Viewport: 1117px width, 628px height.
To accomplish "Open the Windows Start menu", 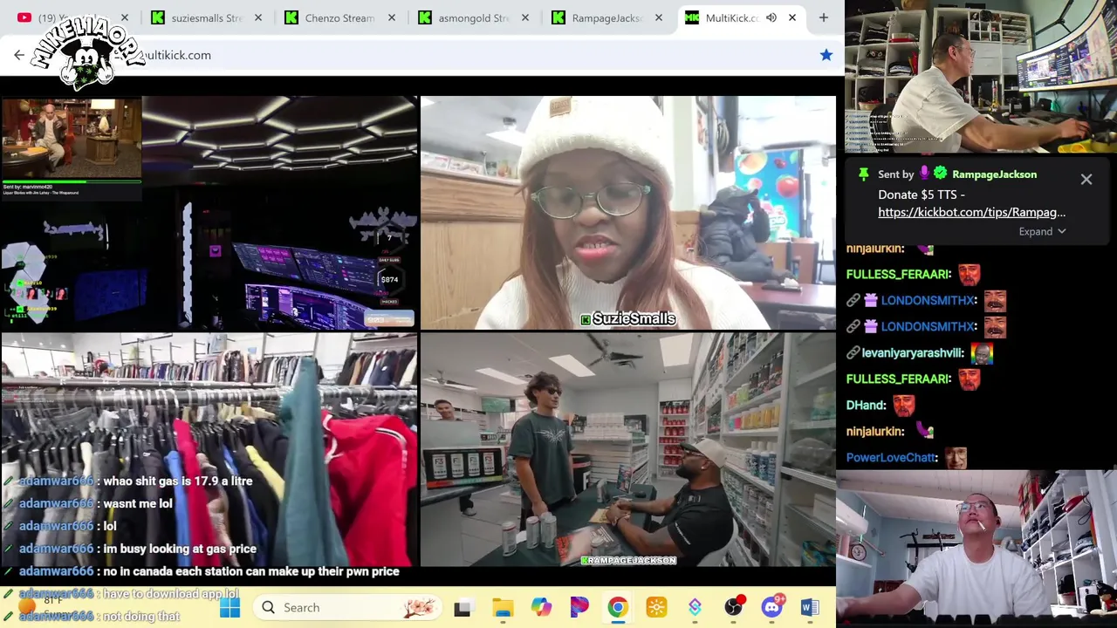I will point(230,607).
